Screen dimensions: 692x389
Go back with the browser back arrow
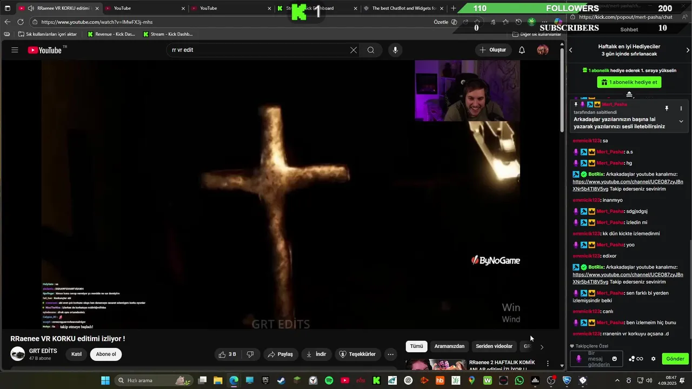[x=7, y=22]
